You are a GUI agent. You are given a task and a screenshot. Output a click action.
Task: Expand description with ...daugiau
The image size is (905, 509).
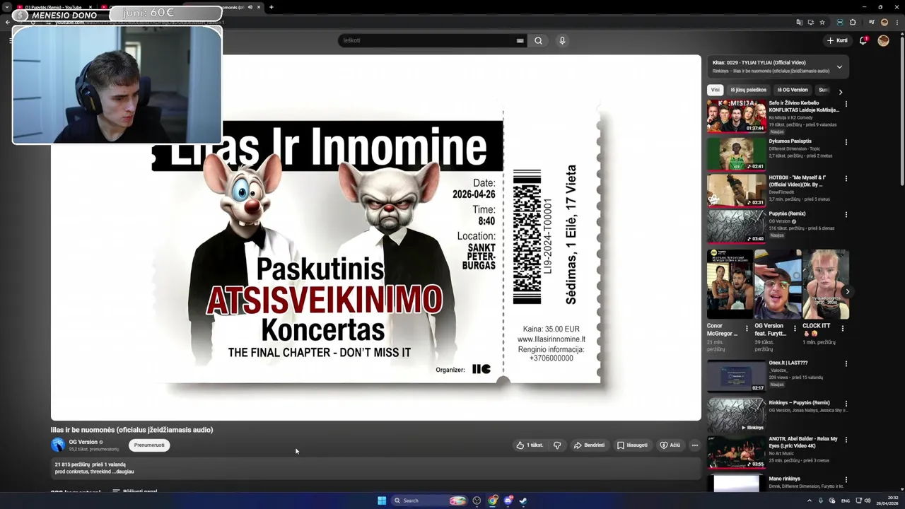124,472
